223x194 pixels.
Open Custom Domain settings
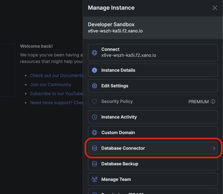click(x=153, y=133)
